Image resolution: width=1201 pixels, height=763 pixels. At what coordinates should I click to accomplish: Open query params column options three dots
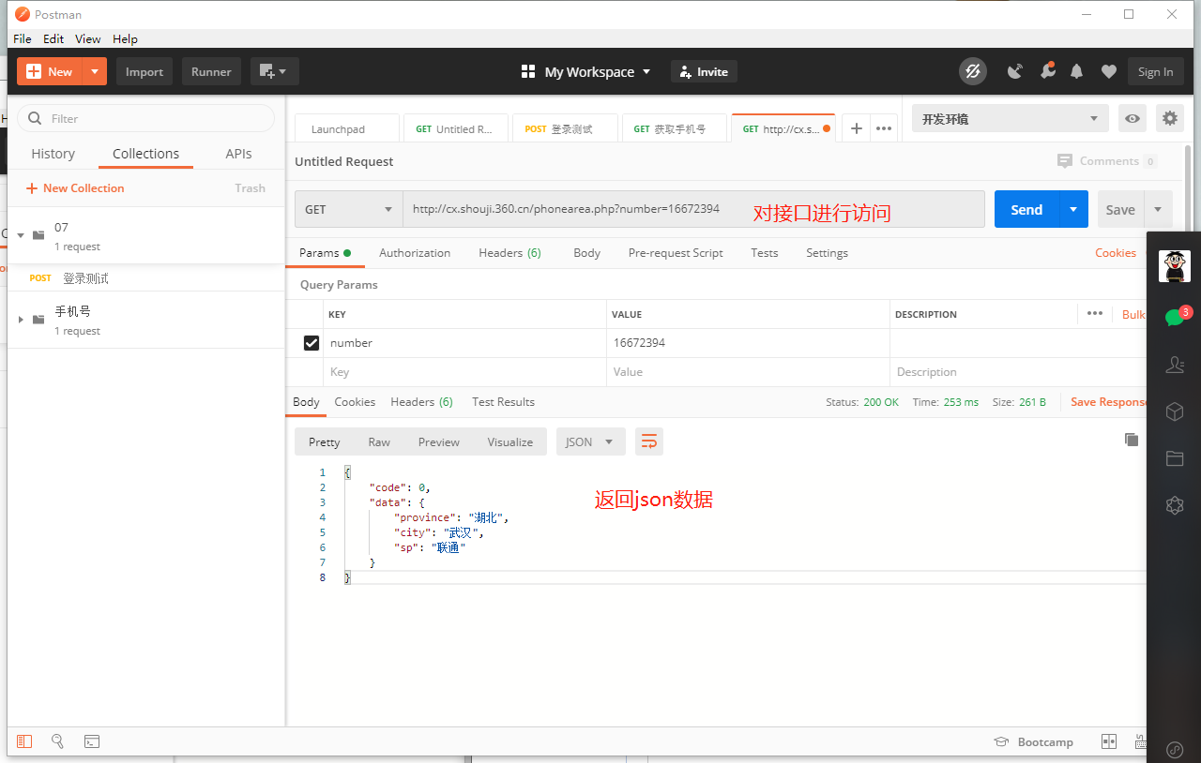coord(1095,313)
